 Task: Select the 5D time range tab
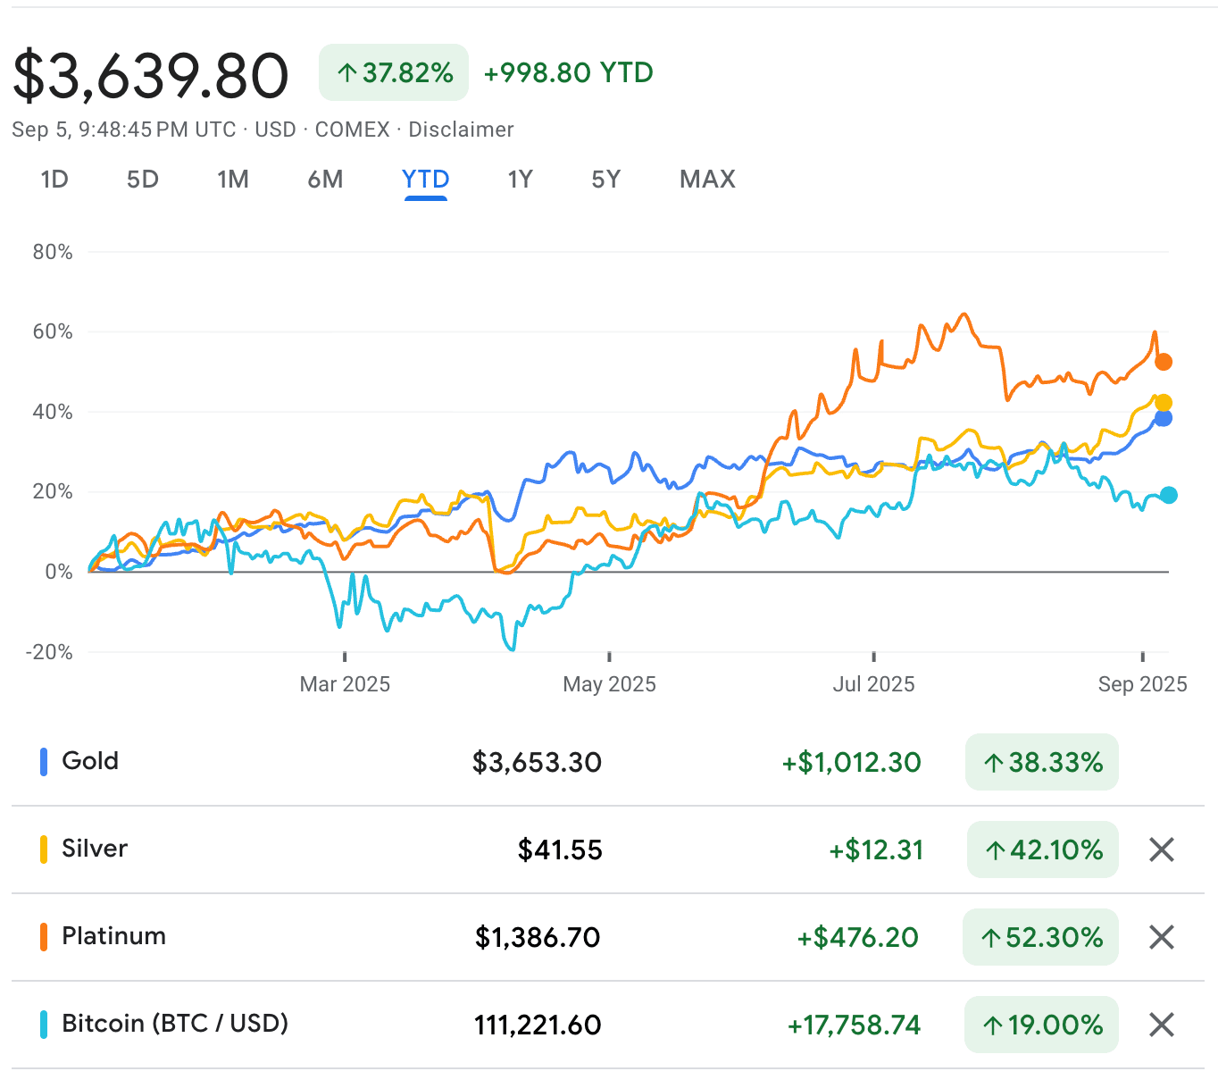(x=143, y=180)
